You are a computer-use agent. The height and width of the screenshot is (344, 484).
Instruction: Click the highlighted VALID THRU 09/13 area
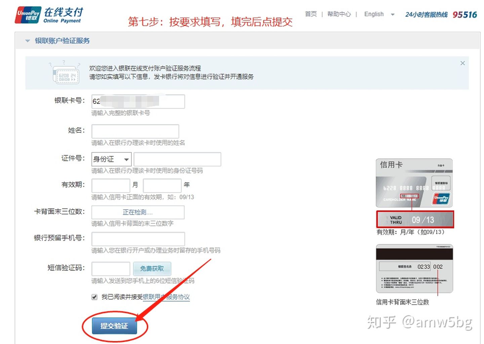tap(415, 219)
